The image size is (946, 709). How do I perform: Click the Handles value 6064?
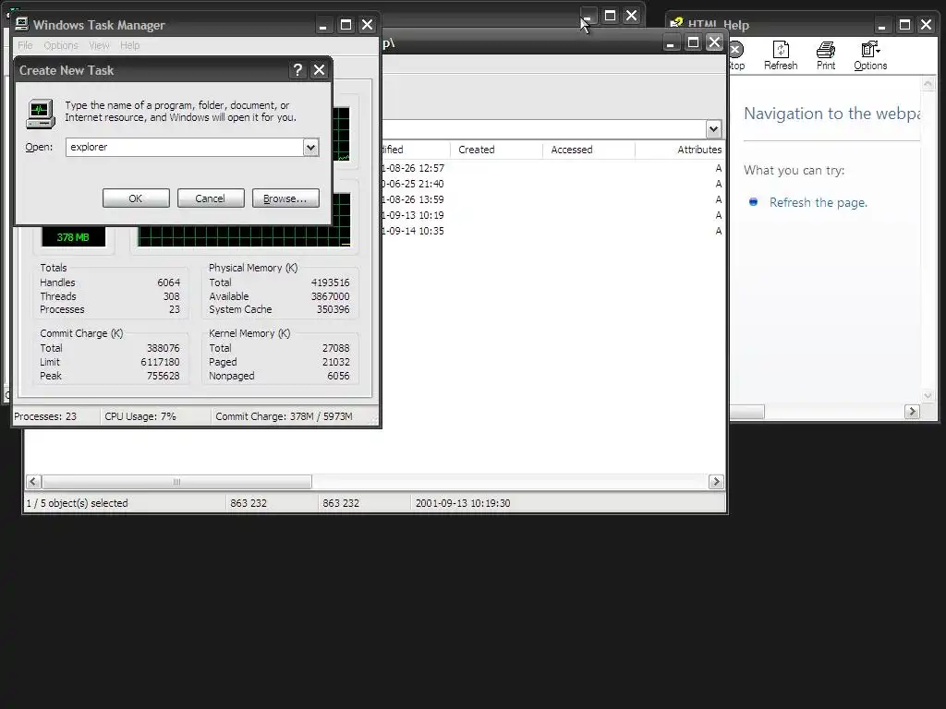169,282
